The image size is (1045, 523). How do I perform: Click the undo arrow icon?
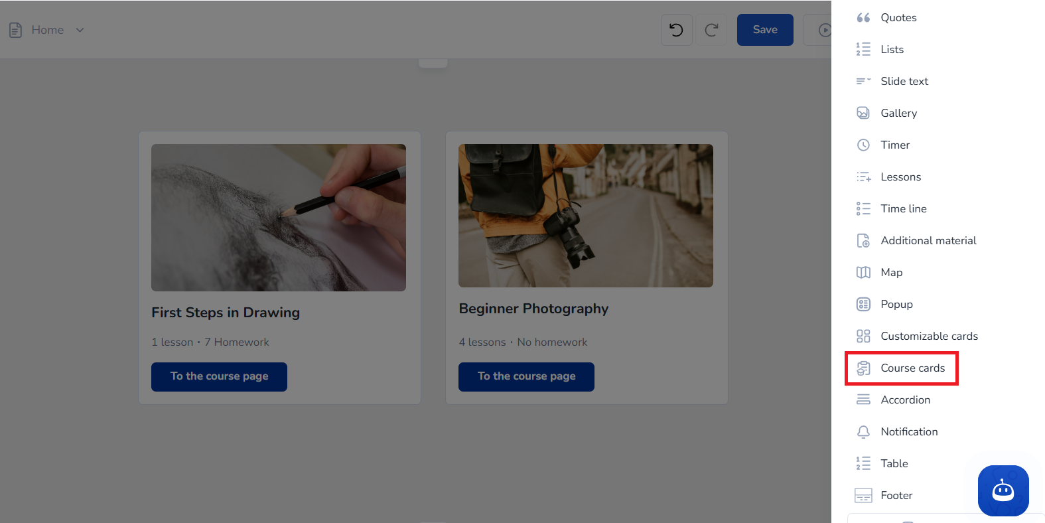pos(676,30)
